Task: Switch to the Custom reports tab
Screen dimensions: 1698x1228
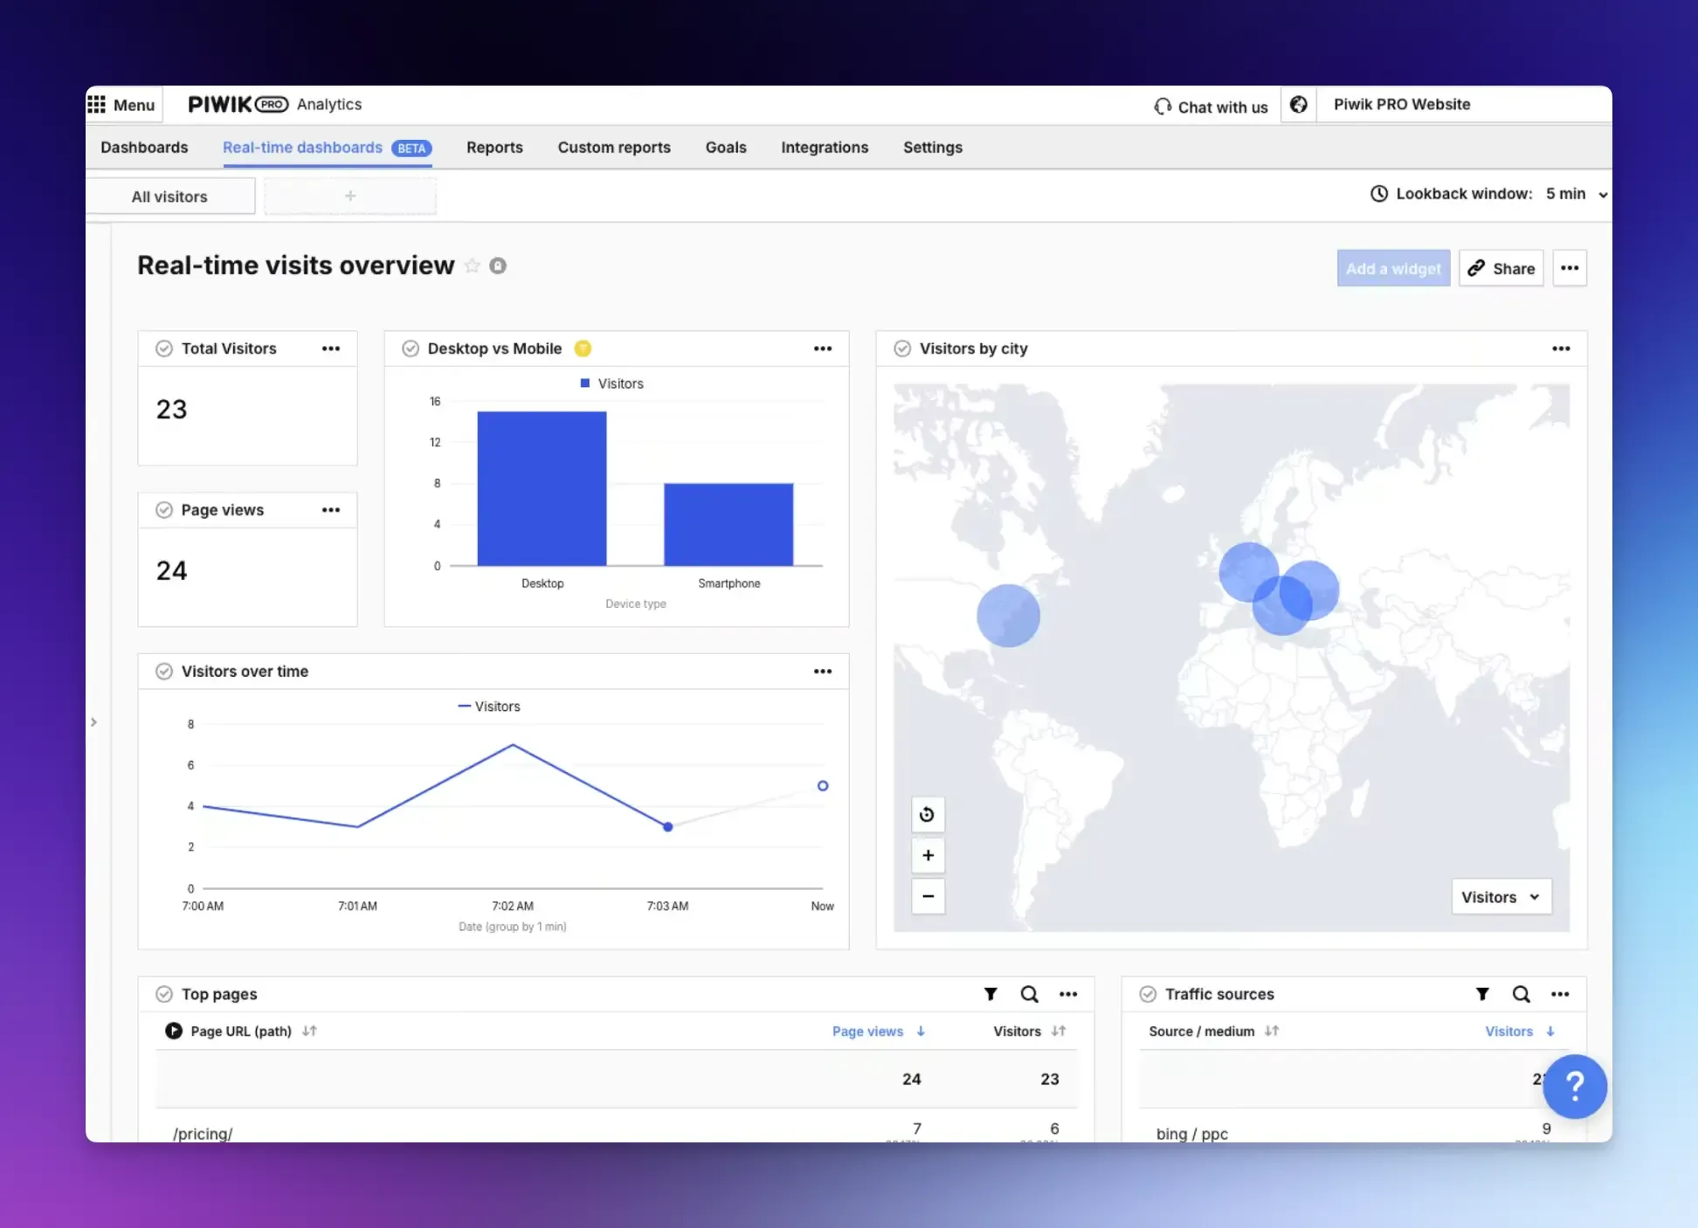Action: point(614,148)
